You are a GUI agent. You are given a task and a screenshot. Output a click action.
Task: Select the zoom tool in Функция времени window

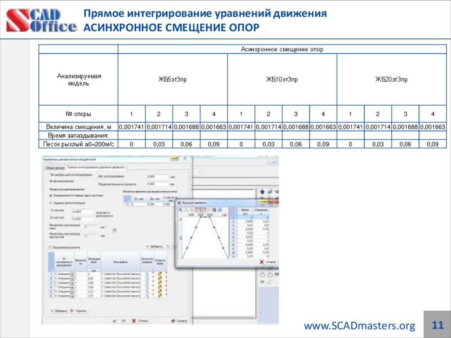coord(186,210)
